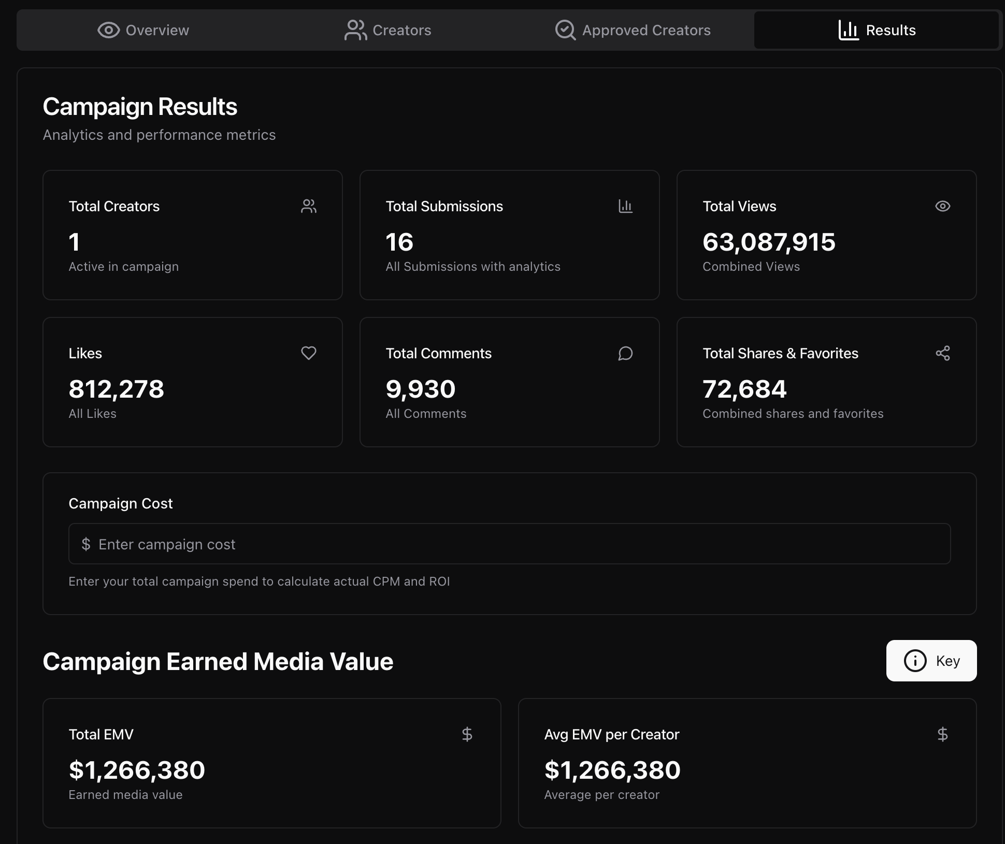
Task: Click the dollar icon on Total EMV card
Action: pos(468,734)
